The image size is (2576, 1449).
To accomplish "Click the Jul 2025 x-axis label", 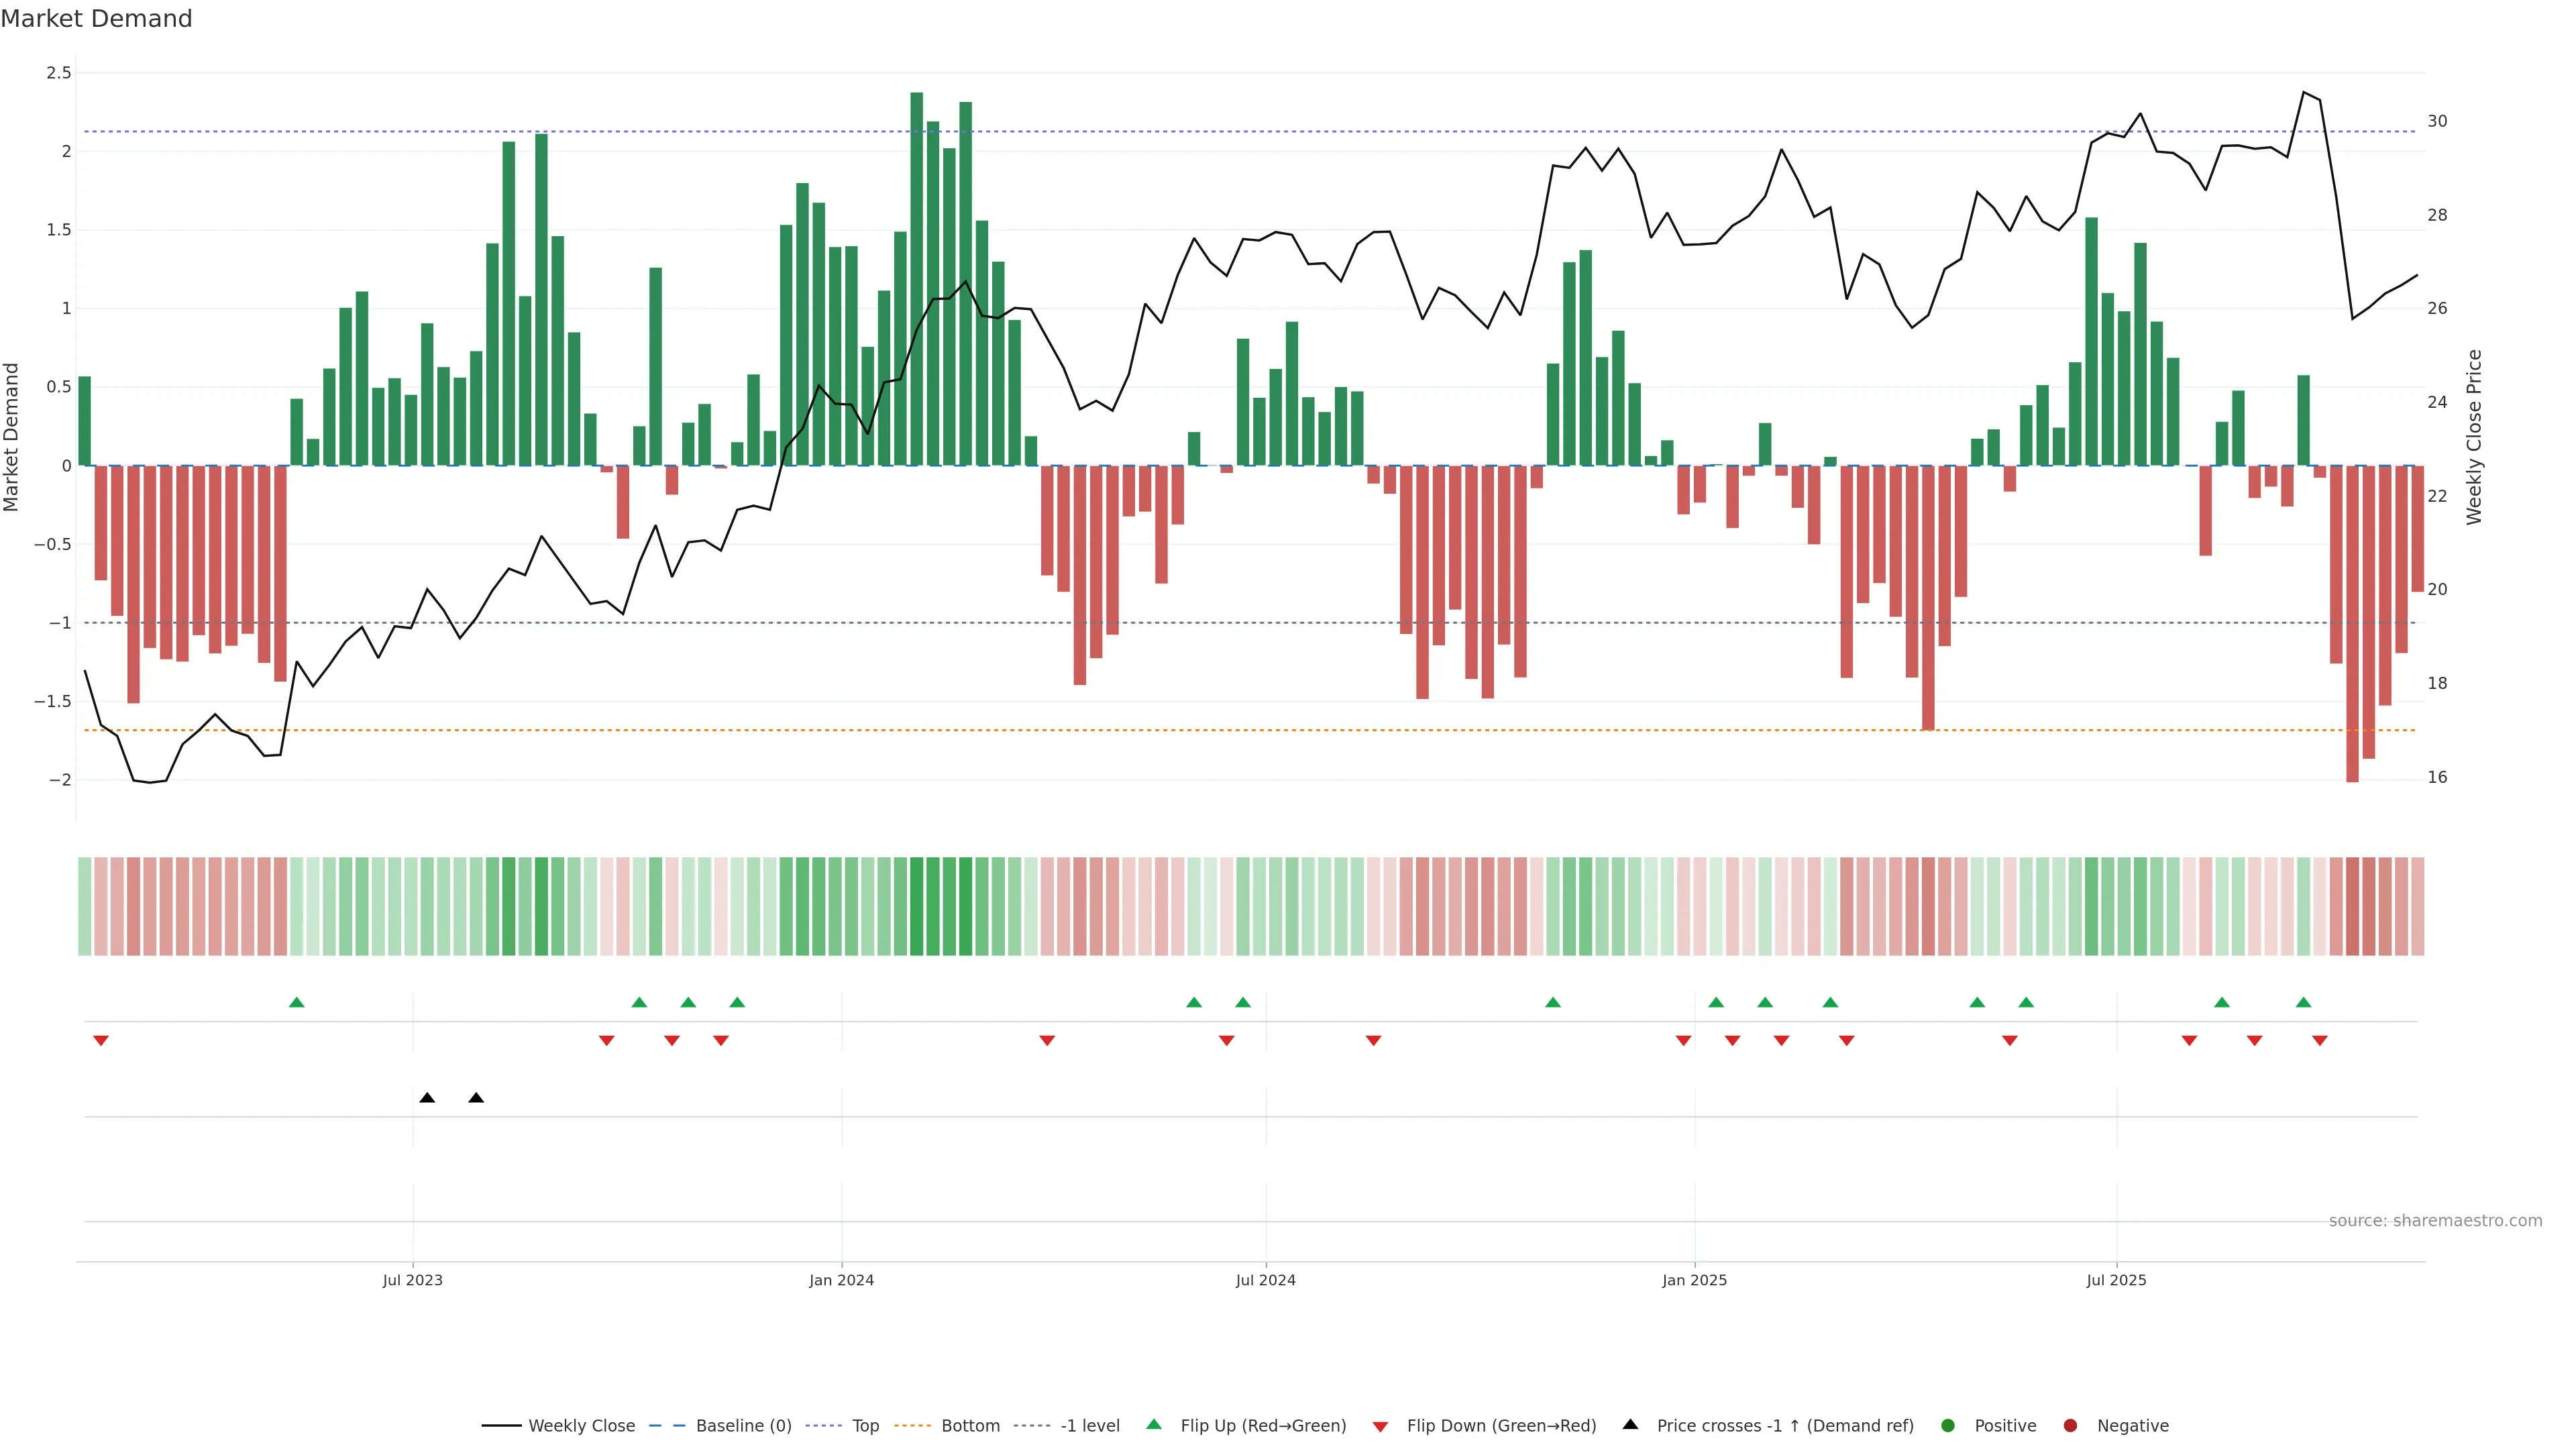I will 2116,1280.
